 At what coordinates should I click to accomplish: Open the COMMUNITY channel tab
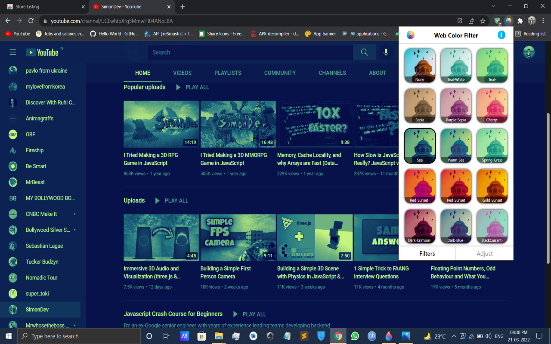[280, 73]
